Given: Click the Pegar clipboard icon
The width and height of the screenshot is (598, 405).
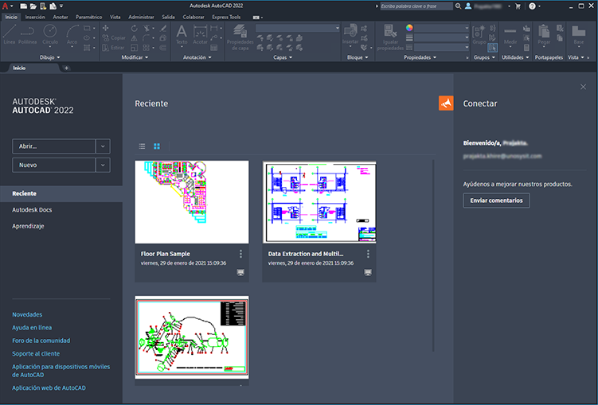Looking at the screenshot, I should click(x=544, y=35).
